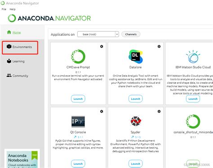The height and width of the screenshot is (168, 213).
Task: Click the Learning book icon
Action: point(9,61)
